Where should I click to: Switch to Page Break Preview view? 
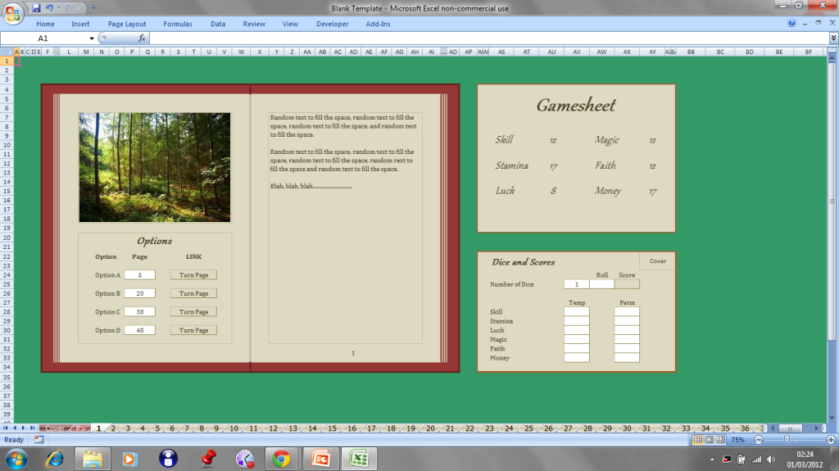coord(719,440)
